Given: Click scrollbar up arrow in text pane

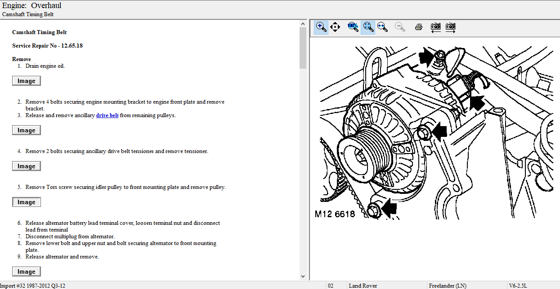Looking at the screenshot, I should click(303, 23).
